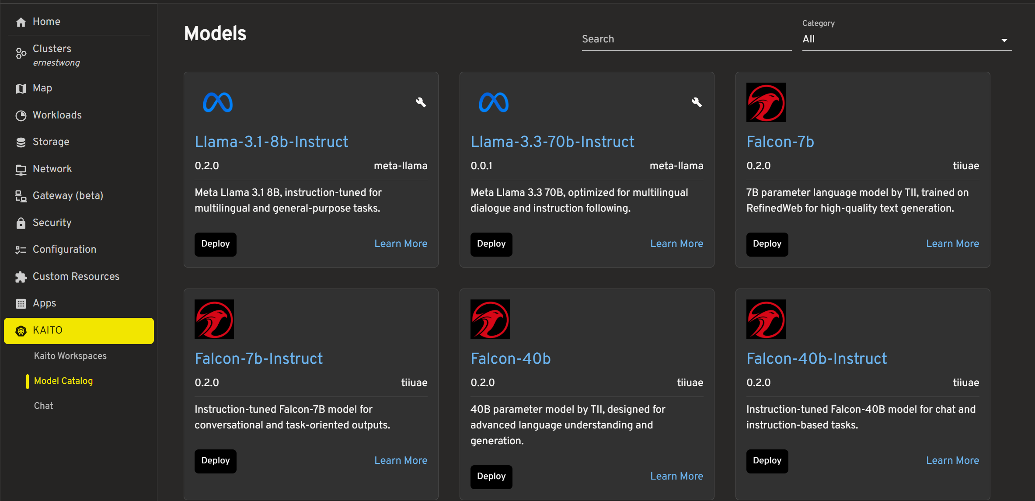
Task: Click the Security lock icon
Action: point(21,223)
